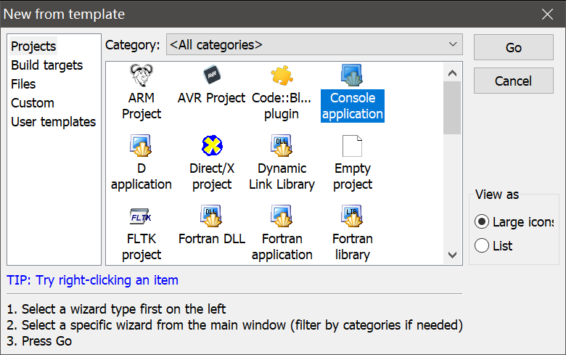Click the template list scroll down arrow
Image resolution: width=566 pixels, height=355 pixels.
pyautogui.click(x=452, y=255)
